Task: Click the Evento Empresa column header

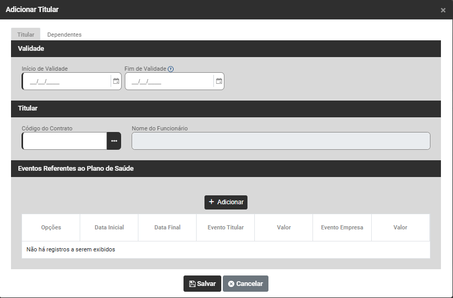Action: tap(342, 227)
